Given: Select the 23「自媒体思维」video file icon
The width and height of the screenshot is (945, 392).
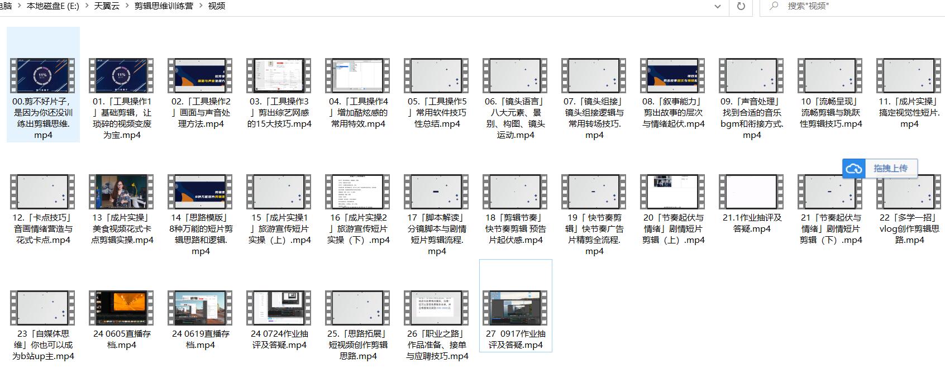Looking at the screenshot, I should click(42, 308).
